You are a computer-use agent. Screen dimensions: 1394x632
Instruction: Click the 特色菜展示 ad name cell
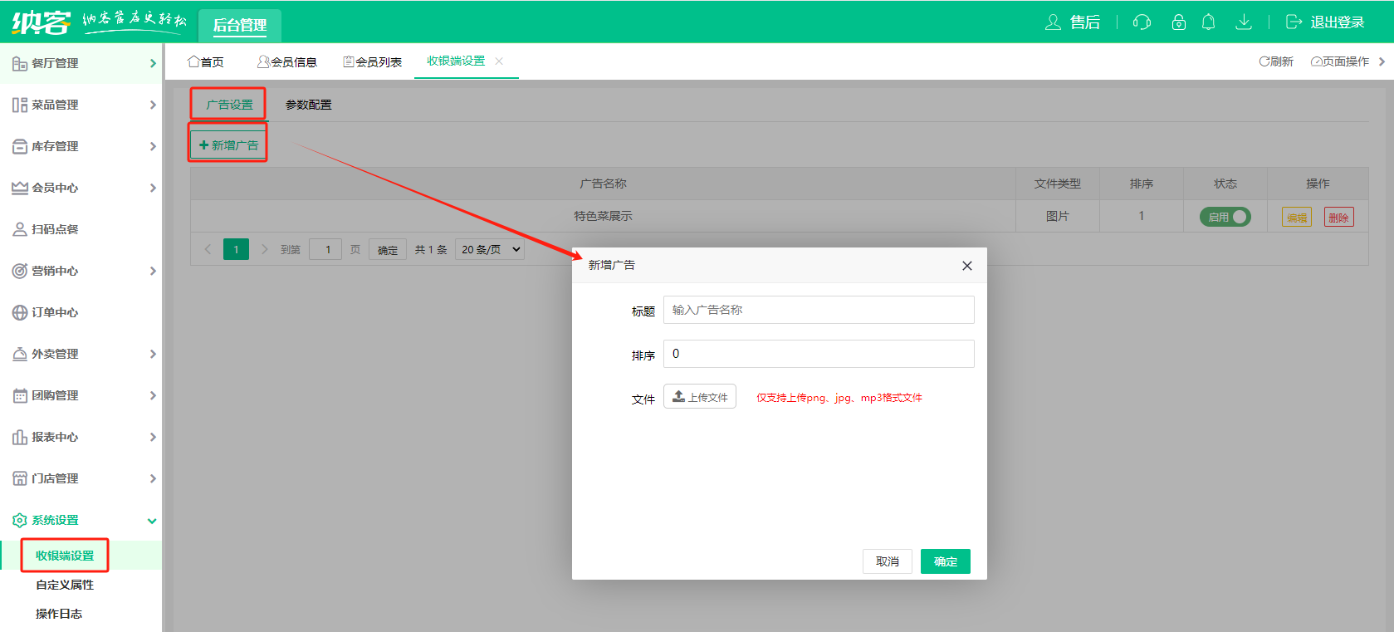[x=603, y=216]
